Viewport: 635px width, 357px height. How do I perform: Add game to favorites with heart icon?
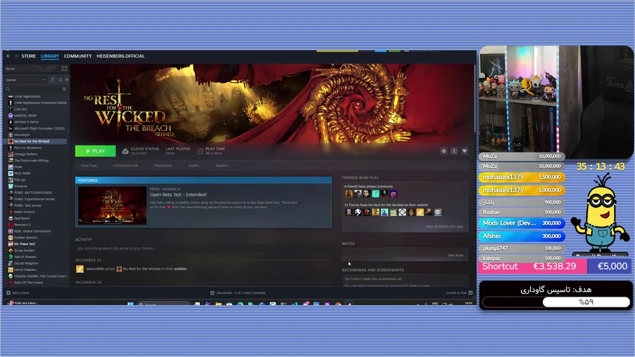point(464,151)
